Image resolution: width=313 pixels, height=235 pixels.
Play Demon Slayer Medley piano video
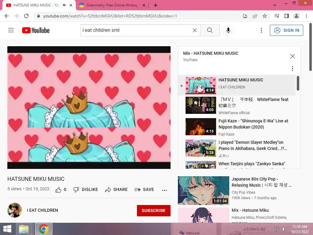click(x=237, y=148)
